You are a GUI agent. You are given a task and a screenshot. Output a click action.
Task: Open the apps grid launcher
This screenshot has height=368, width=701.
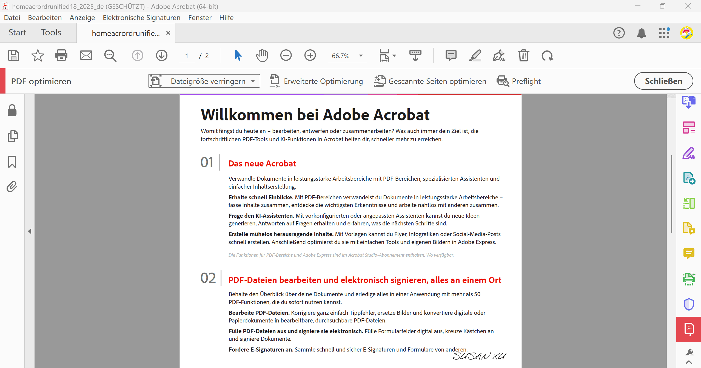point(664,33)
